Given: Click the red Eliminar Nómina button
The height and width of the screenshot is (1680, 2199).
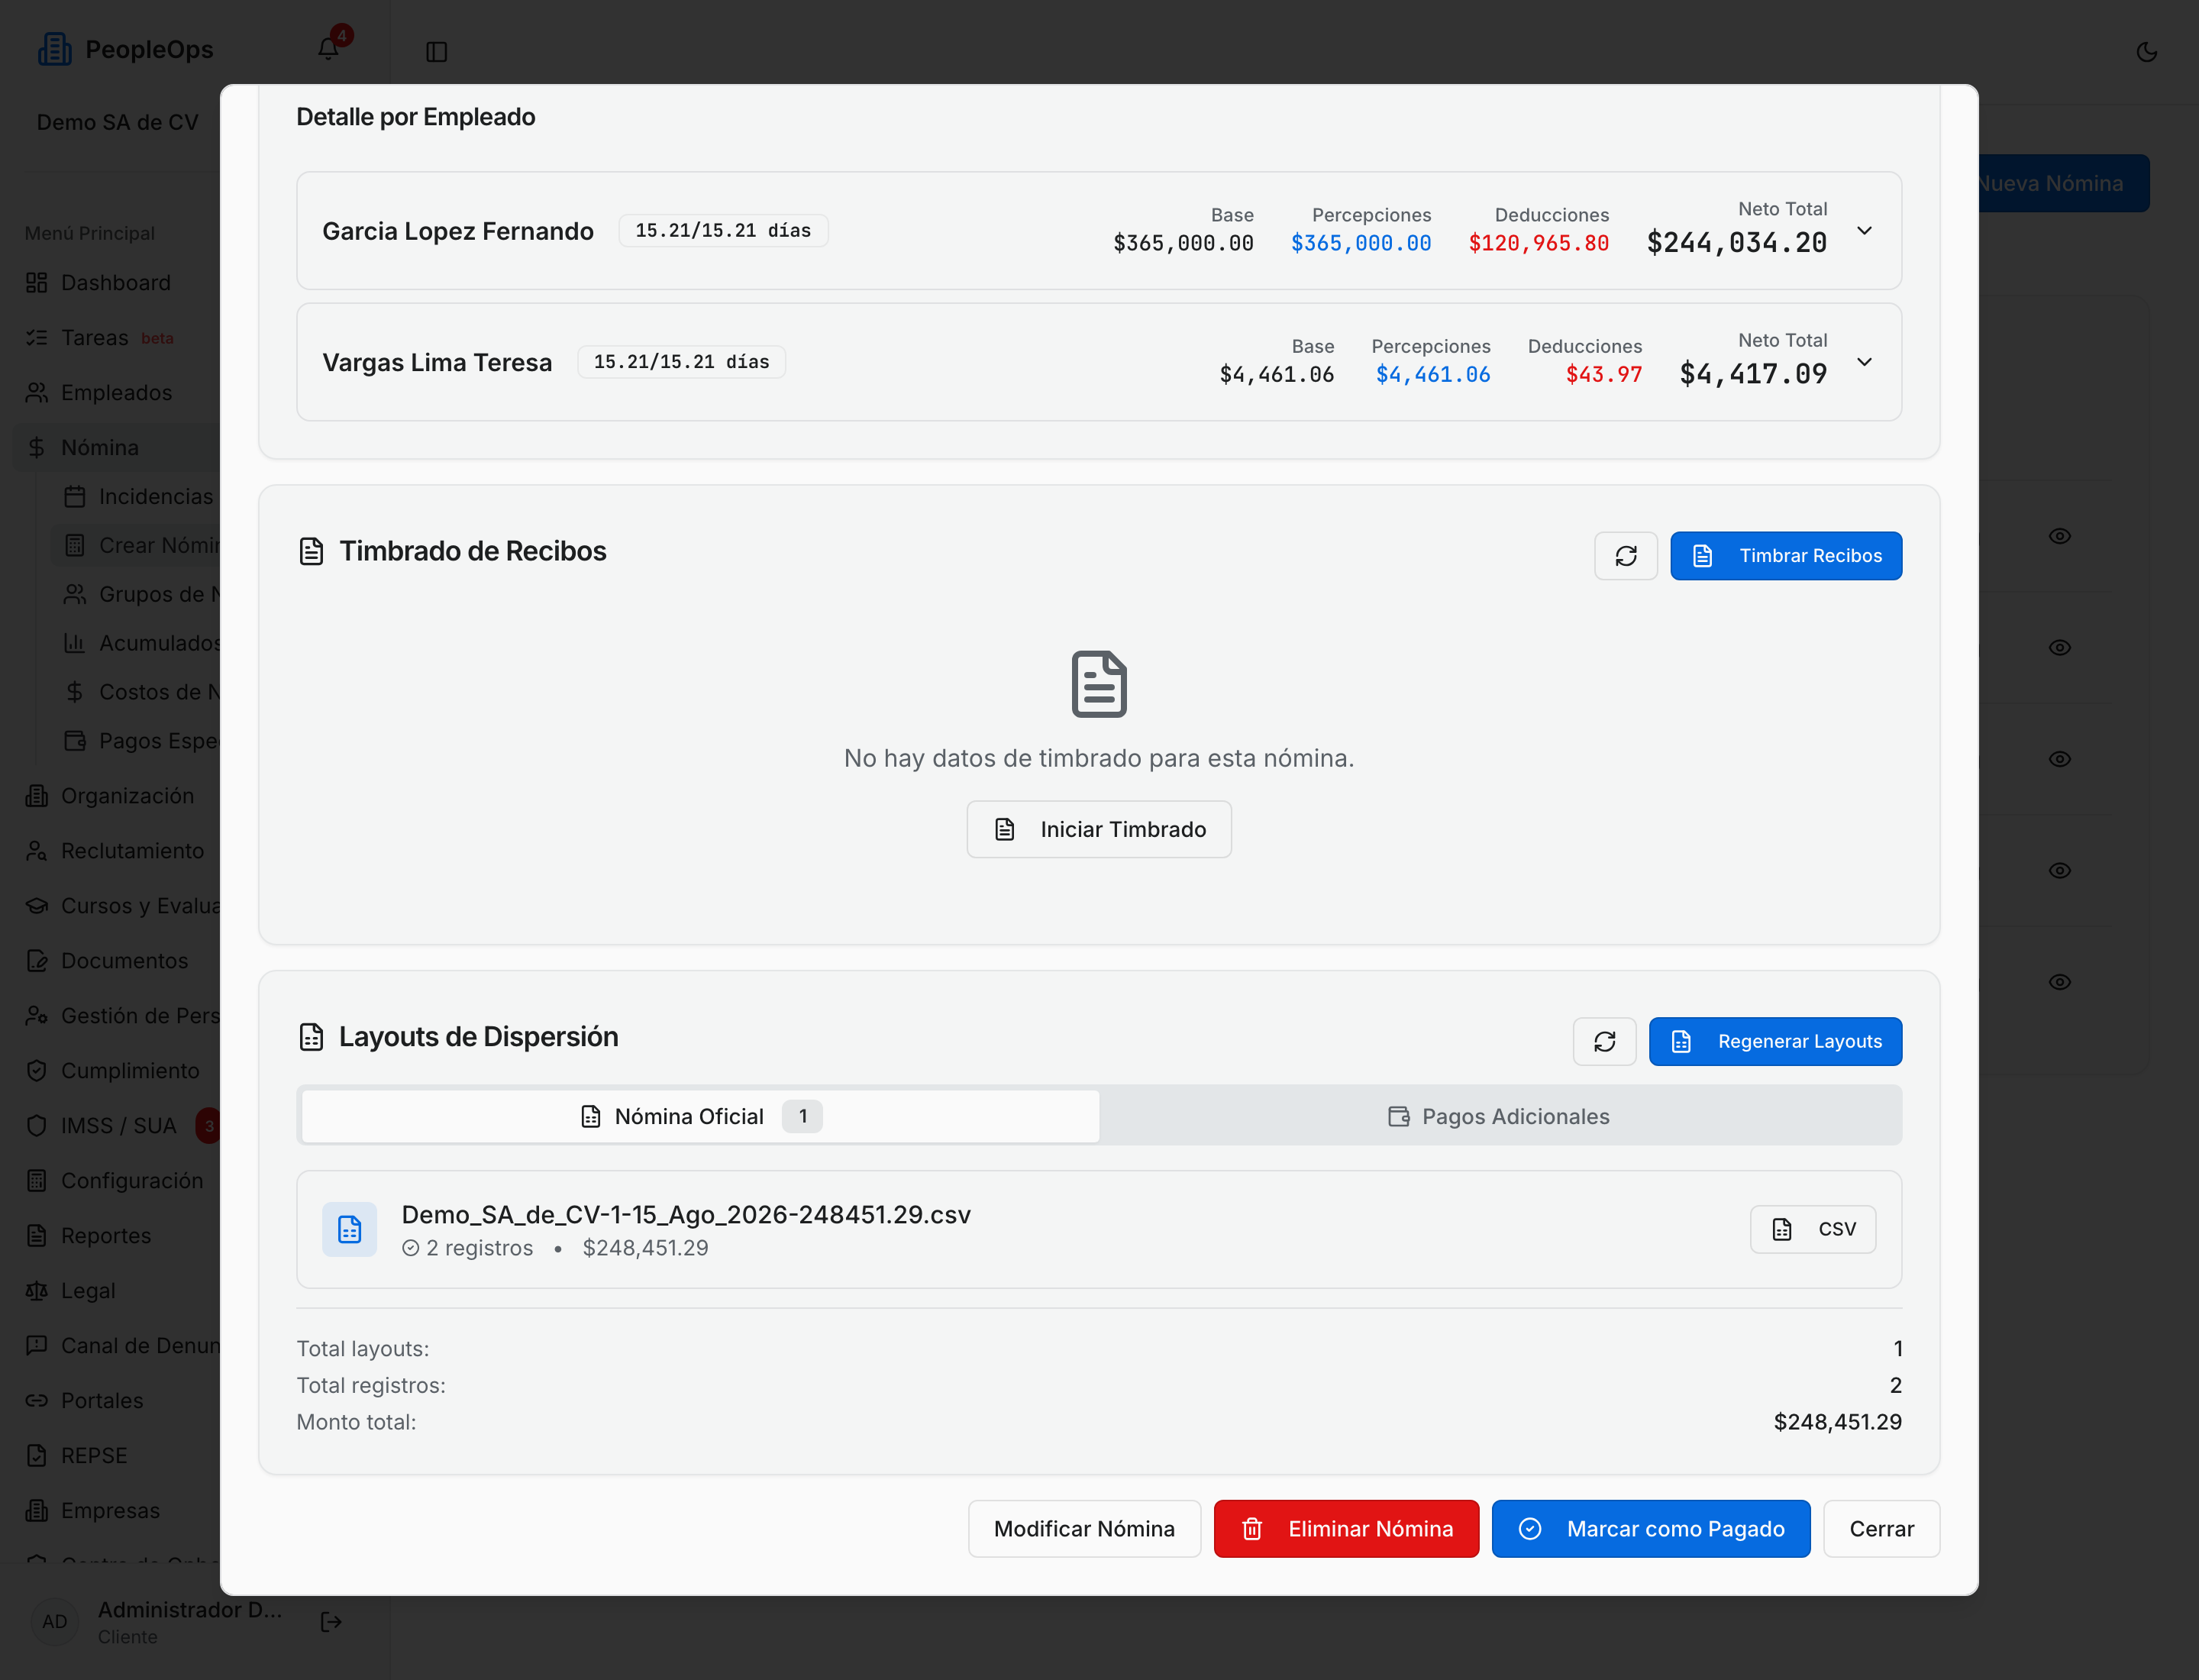Looking at the screenshot, I should [x=1346, y=1529].
